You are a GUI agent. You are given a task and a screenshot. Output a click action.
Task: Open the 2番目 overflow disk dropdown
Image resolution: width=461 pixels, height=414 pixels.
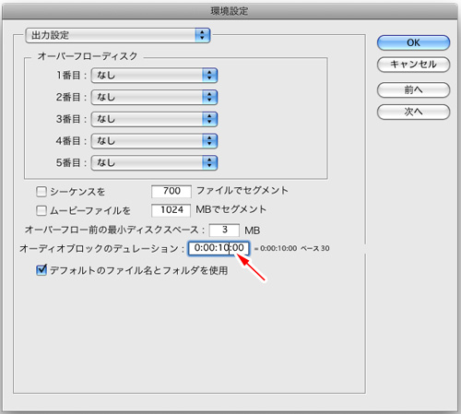pyautogui.click(x=154, y=97)
